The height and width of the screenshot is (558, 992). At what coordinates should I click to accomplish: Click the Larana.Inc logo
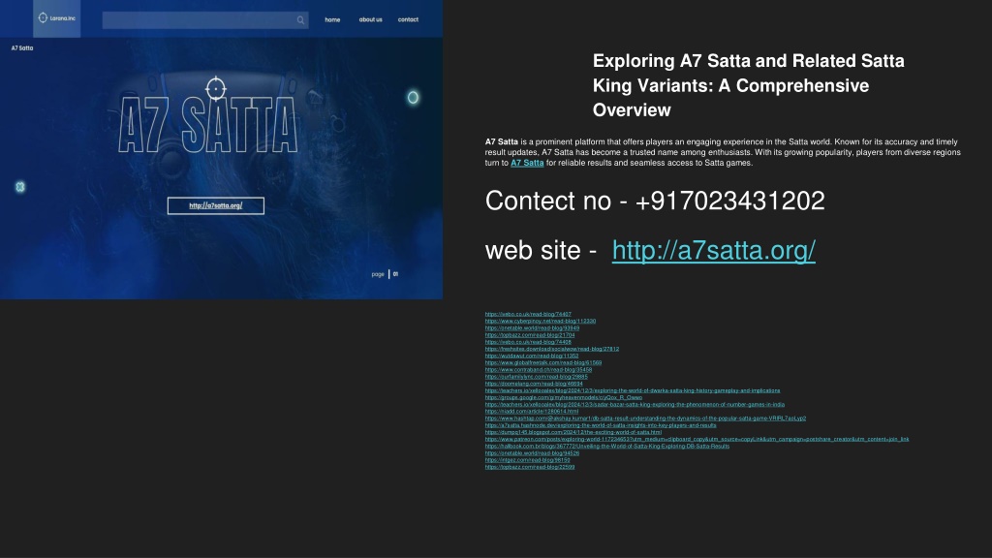[57, 18]
